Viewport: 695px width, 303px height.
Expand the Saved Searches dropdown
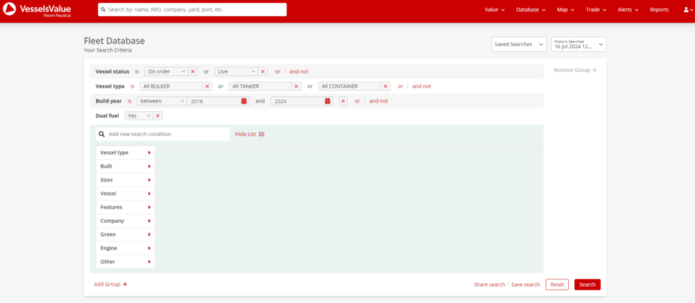point(519,44)
